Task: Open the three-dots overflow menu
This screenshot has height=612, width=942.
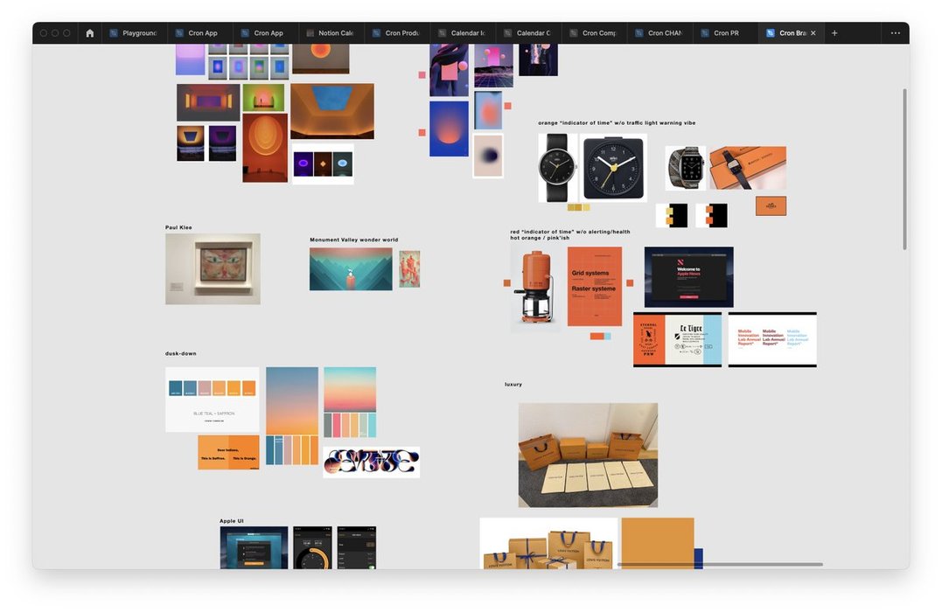Action: 895,33
